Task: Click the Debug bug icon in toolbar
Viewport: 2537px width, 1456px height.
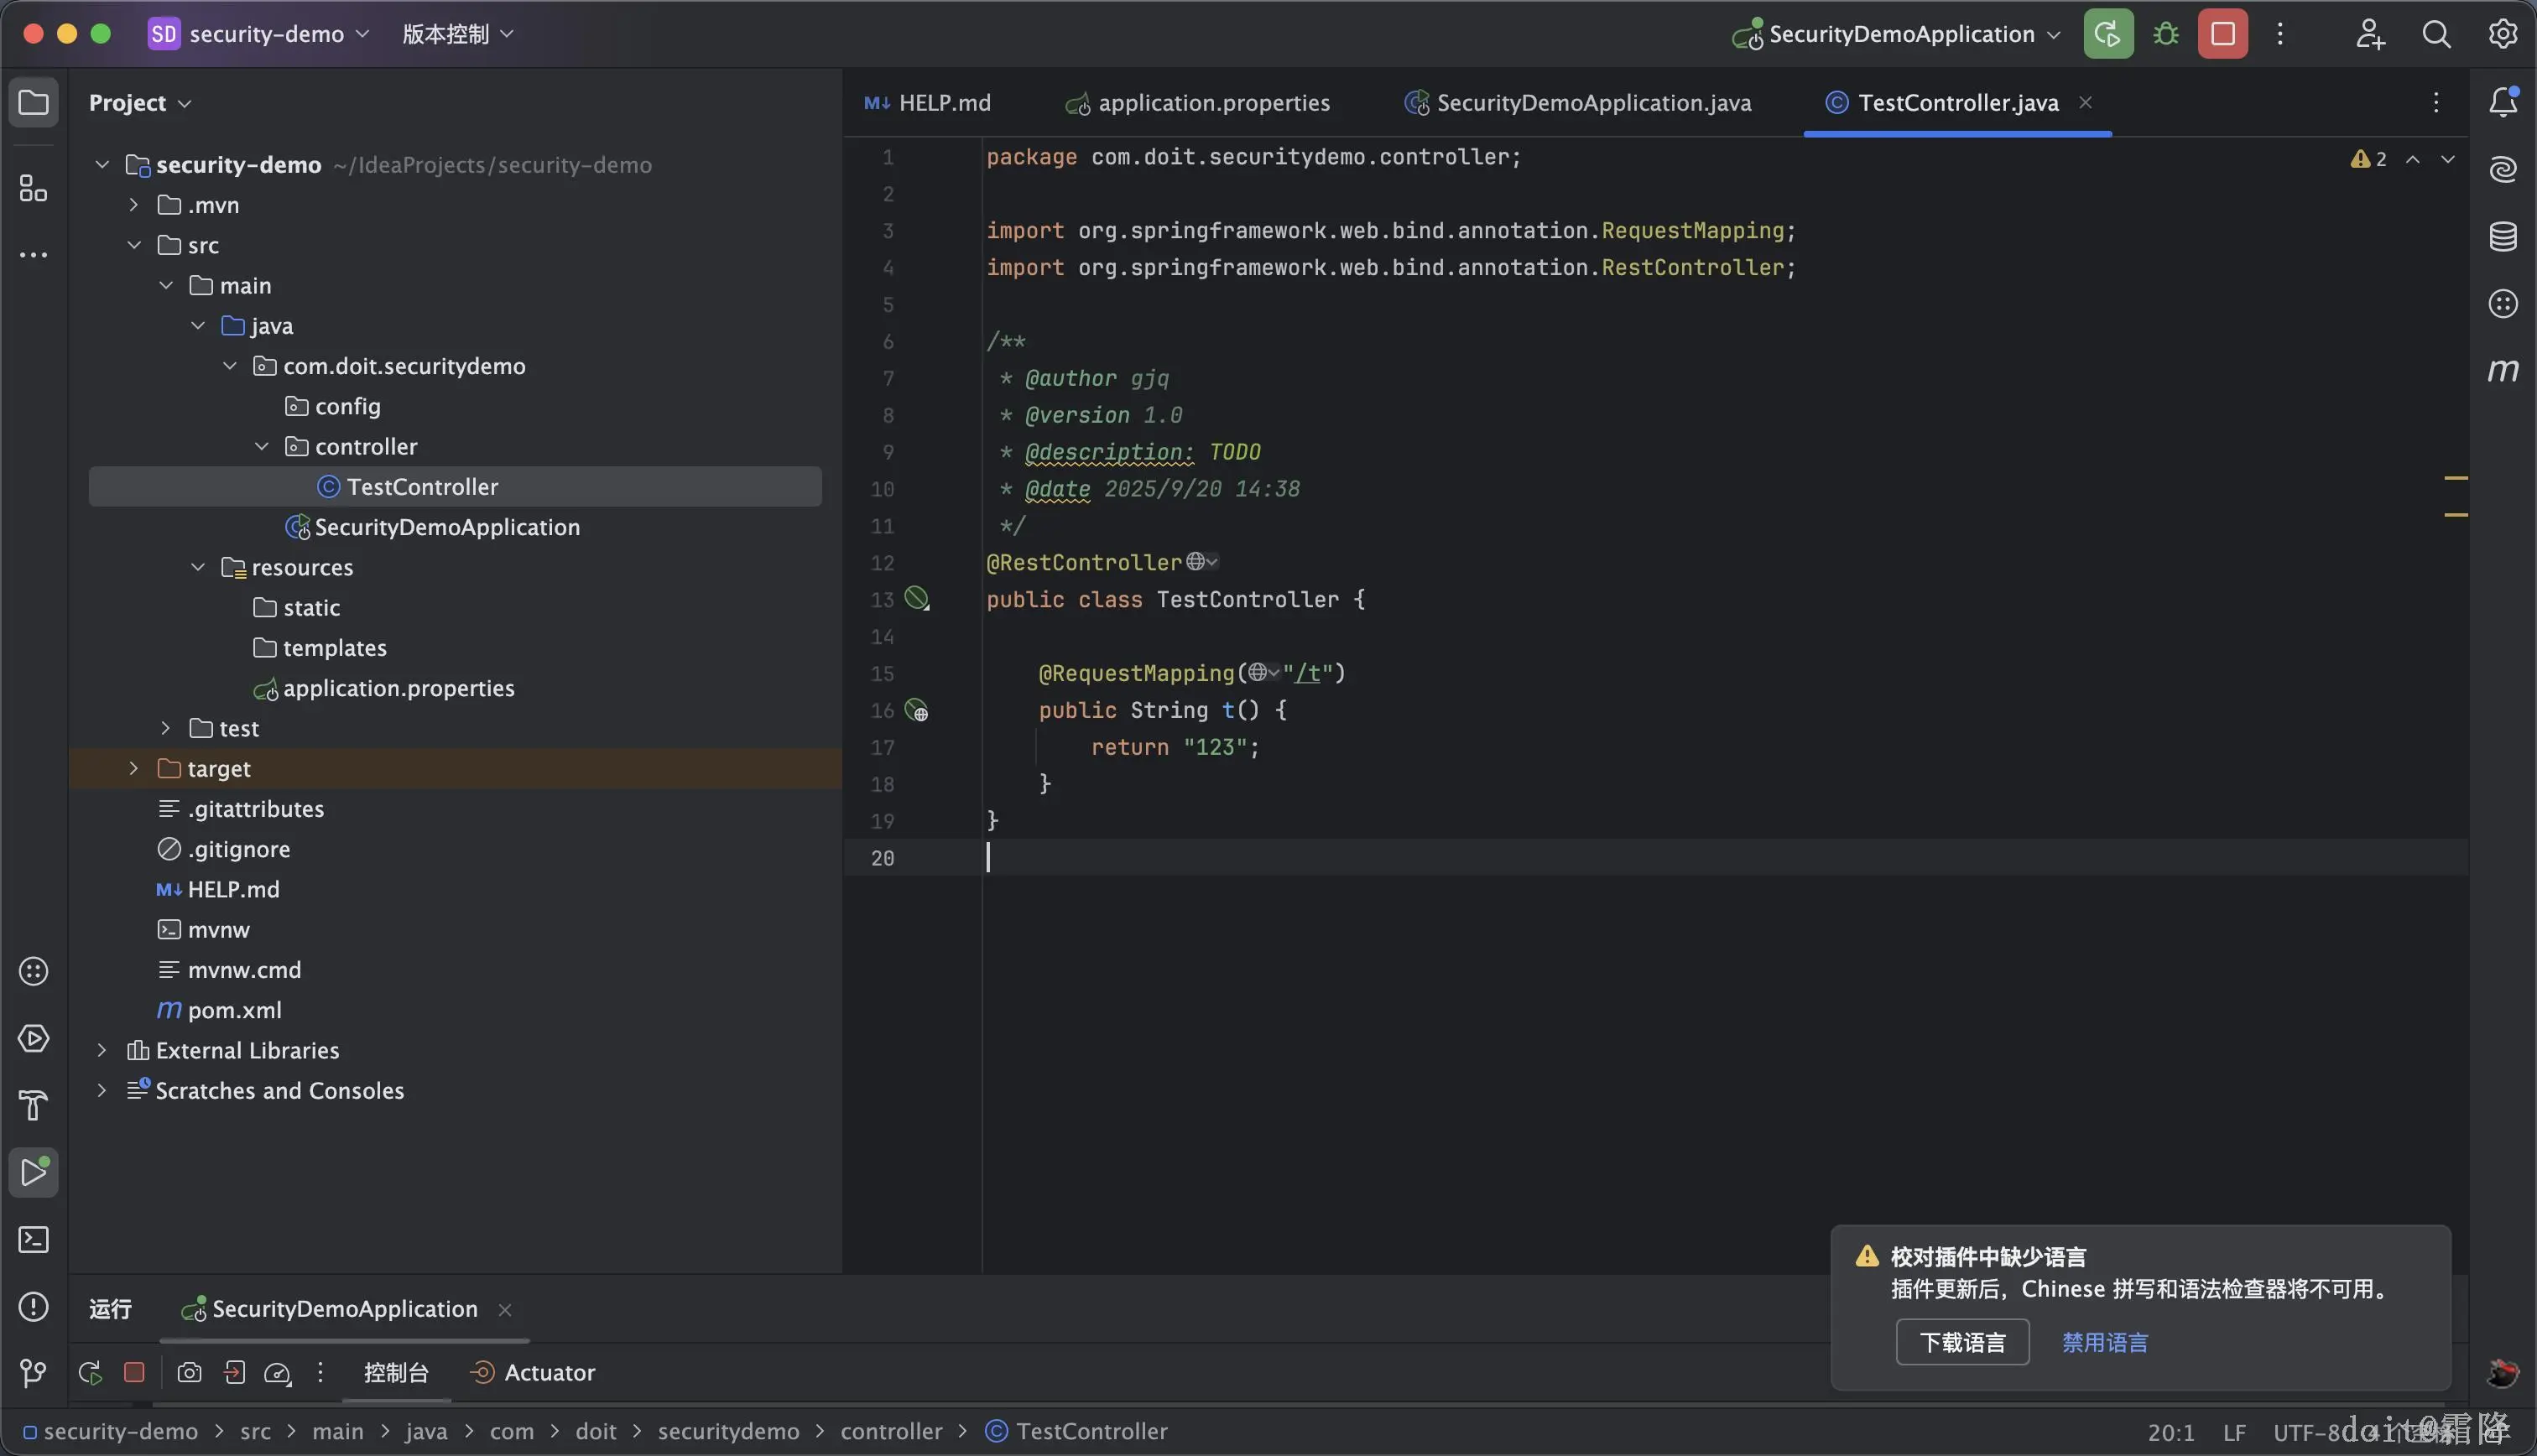Action: click(2166, 34)
